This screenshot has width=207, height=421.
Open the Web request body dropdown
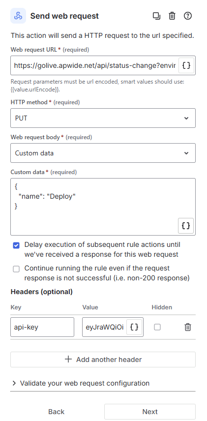[x=103, y=153]
